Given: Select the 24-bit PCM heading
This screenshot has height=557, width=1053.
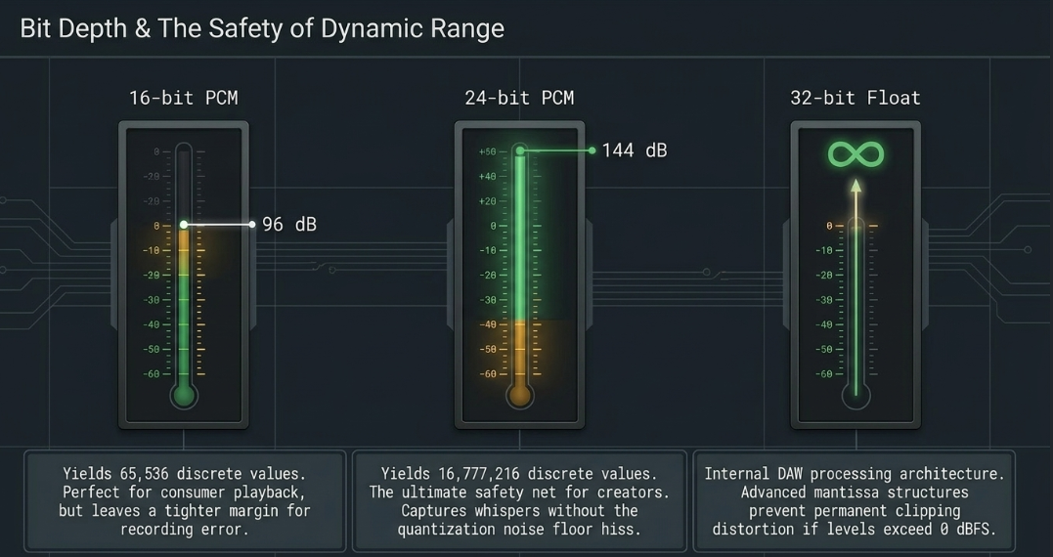Looking at the screenshot, I should [519, 98].
